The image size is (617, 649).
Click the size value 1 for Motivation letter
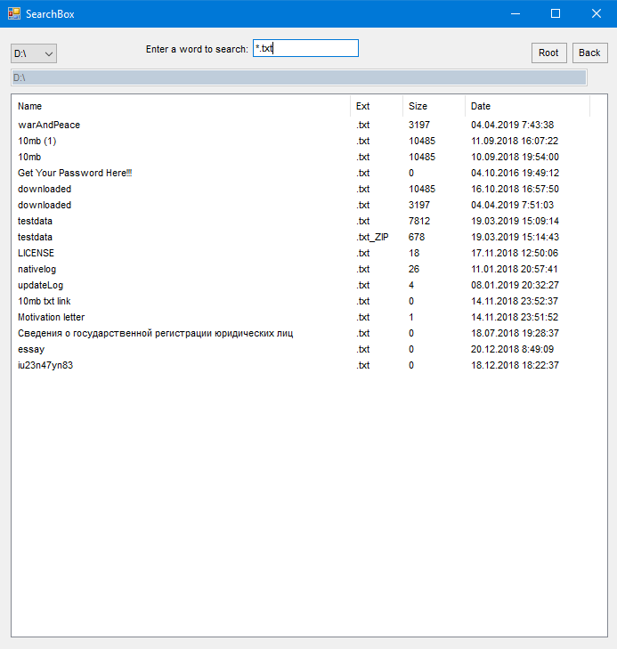[411, 317]
